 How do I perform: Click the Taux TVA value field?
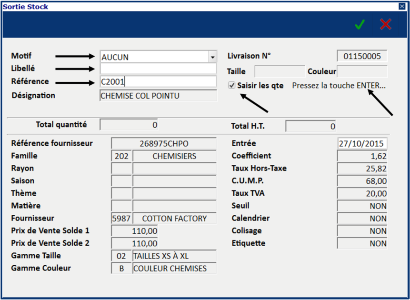click(362, 193)
